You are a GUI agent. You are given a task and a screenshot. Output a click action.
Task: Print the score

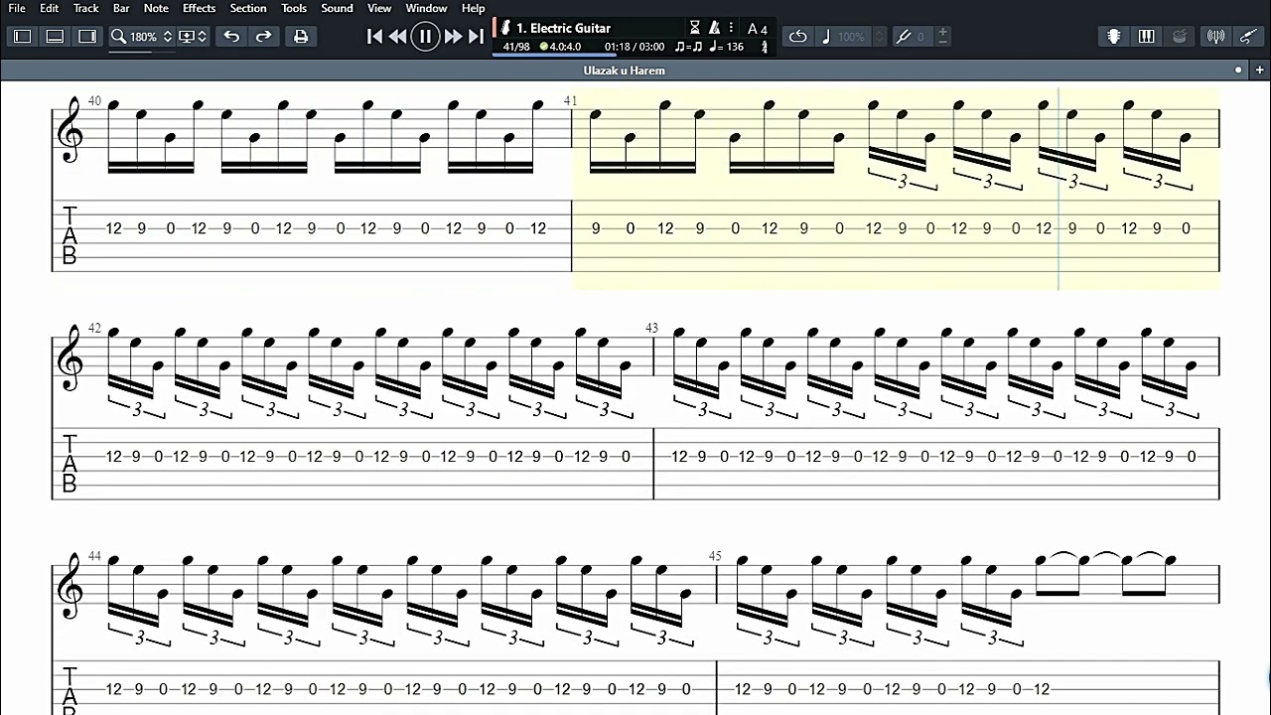[301, 37]
